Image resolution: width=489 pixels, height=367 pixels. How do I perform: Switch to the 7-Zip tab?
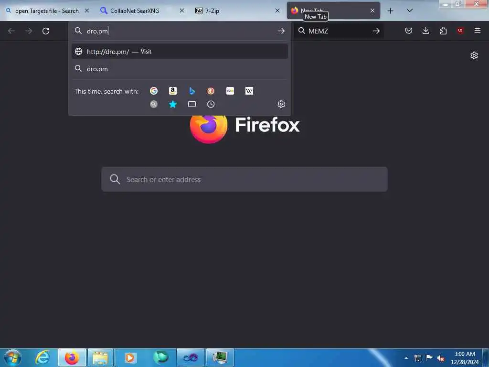click(x=212, y=11)
